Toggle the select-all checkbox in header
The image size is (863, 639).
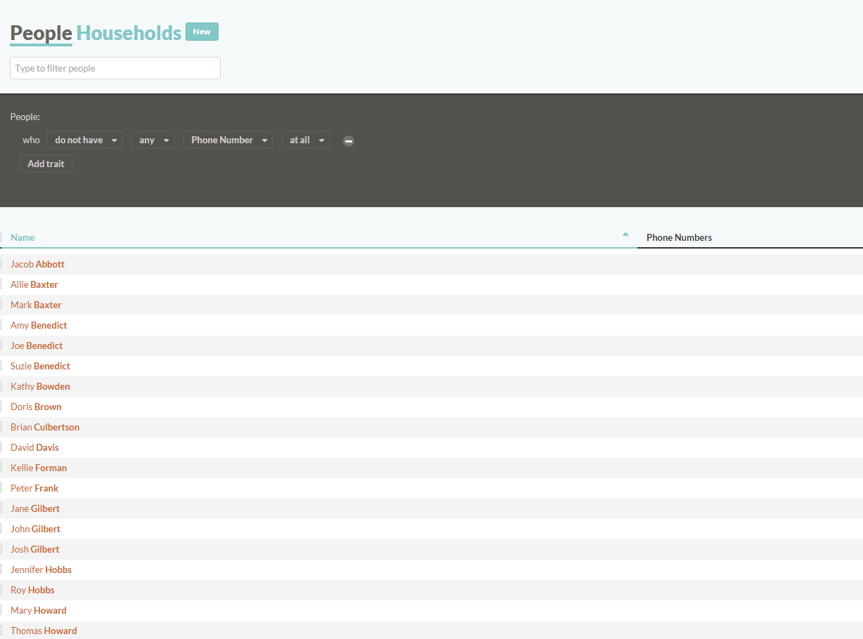point(2,237)
